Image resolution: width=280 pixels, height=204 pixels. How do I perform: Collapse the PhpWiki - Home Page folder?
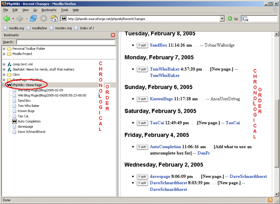pyautogui.click(x=4, y=85)
